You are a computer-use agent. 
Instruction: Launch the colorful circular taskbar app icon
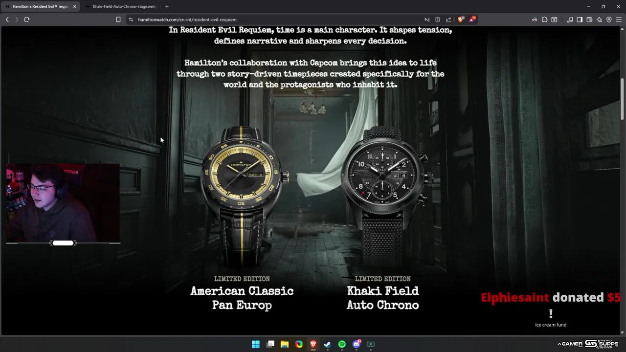coord(299,344)
